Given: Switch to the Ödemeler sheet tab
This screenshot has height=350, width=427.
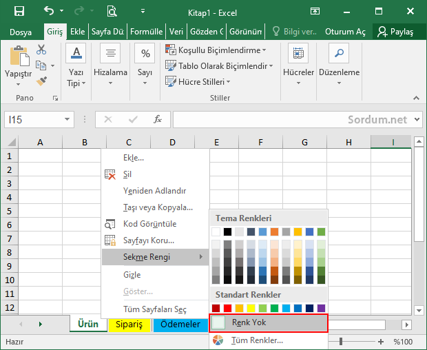Looking at the screenshot, I should [x=180, y=324].
